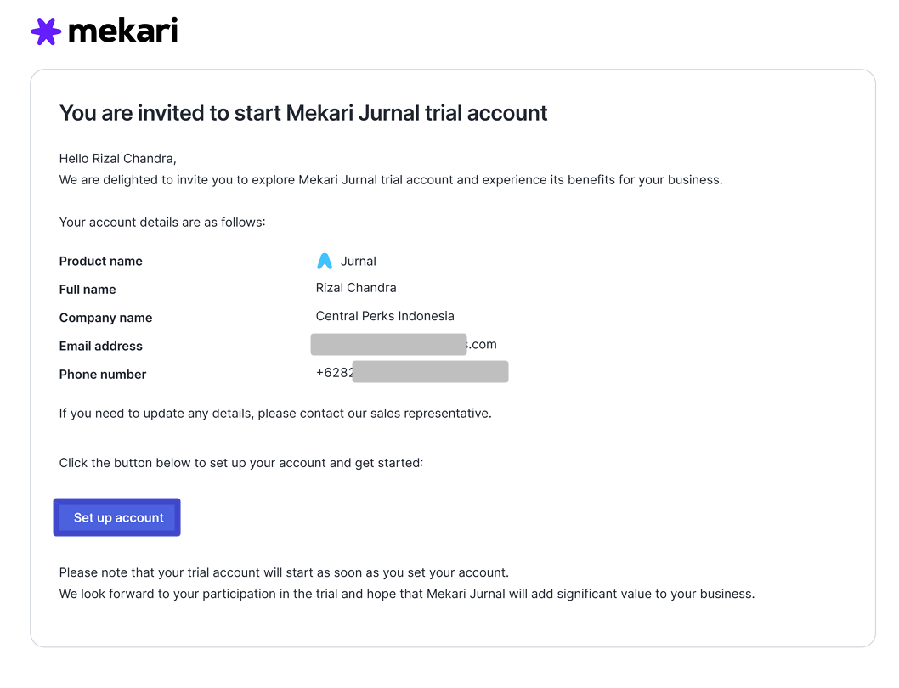Click the trial account start note
This screenshot has height=688, width=899.
pos(284,572)
